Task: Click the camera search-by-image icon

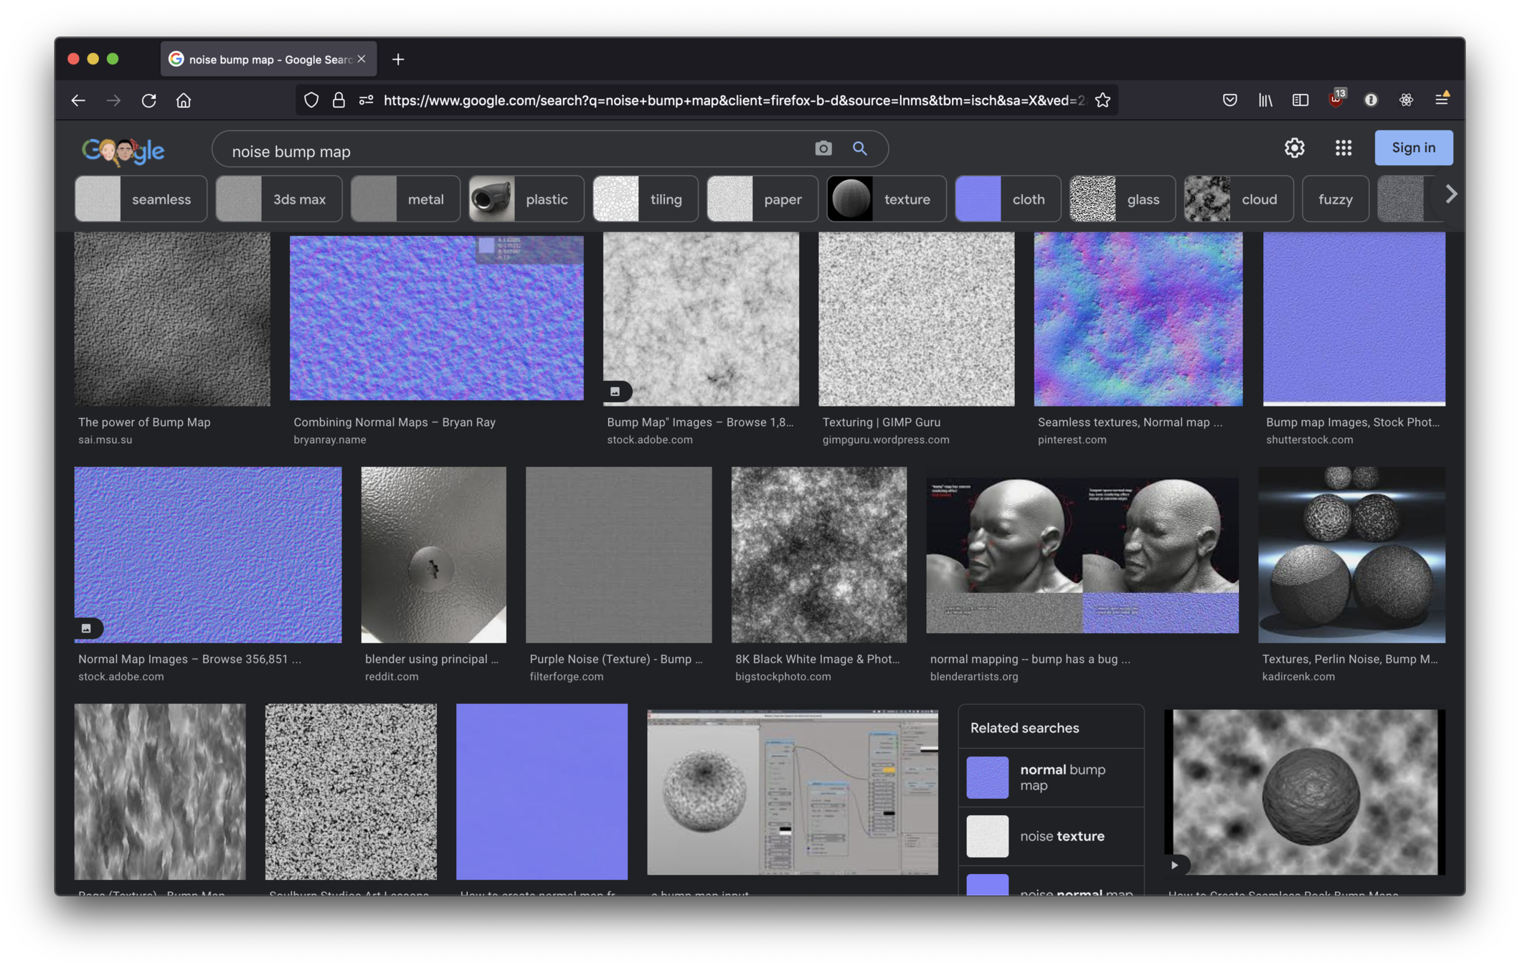Action: coord(823,148)
